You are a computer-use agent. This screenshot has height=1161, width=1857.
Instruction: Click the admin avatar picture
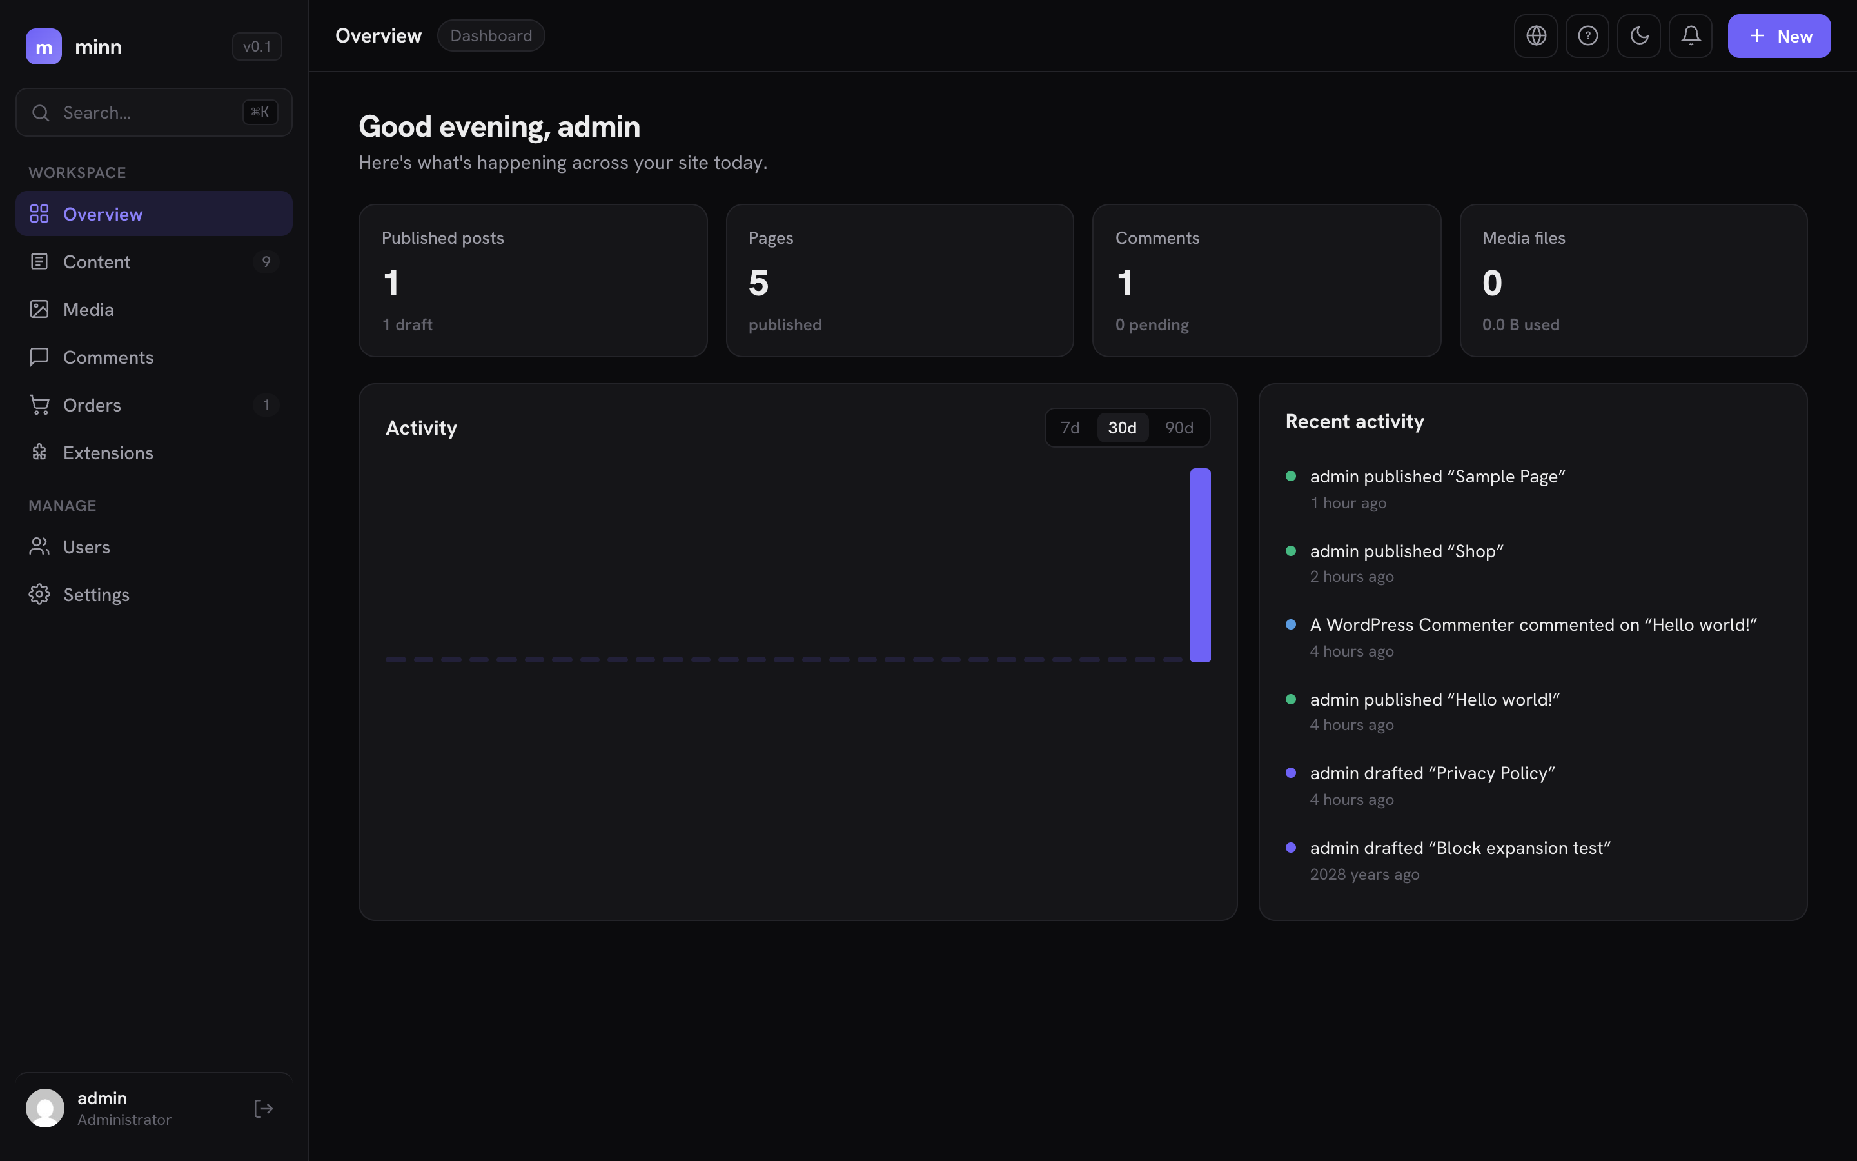[x=45, y=1108]
